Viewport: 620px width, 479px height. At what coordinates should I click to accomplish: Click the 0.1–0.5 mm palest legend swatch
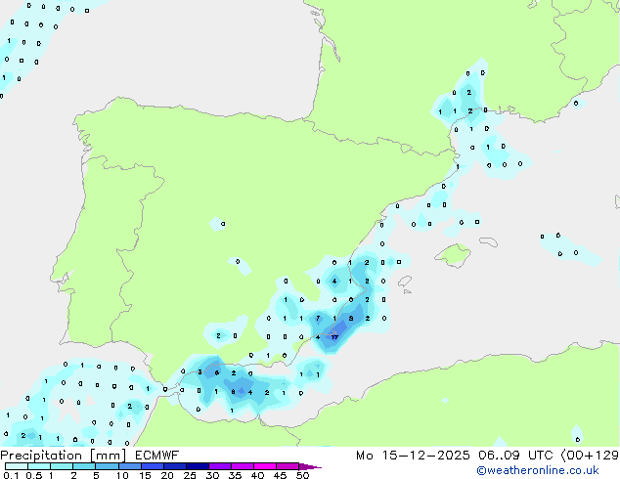click(x=17, y=466)
